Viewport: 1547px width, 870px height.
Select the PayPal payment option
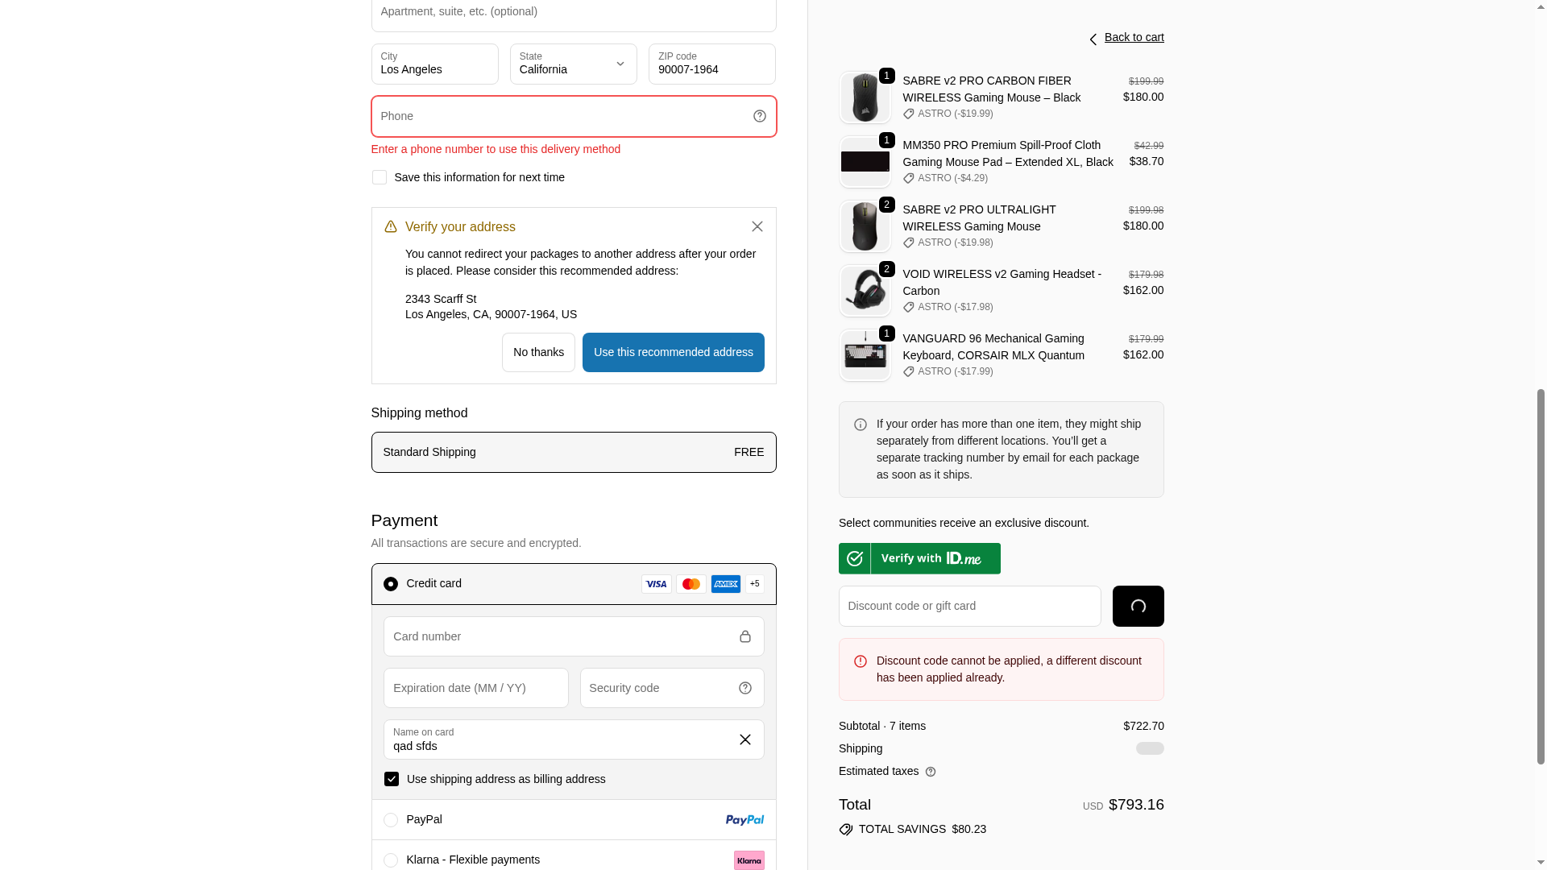pos(391,820)
